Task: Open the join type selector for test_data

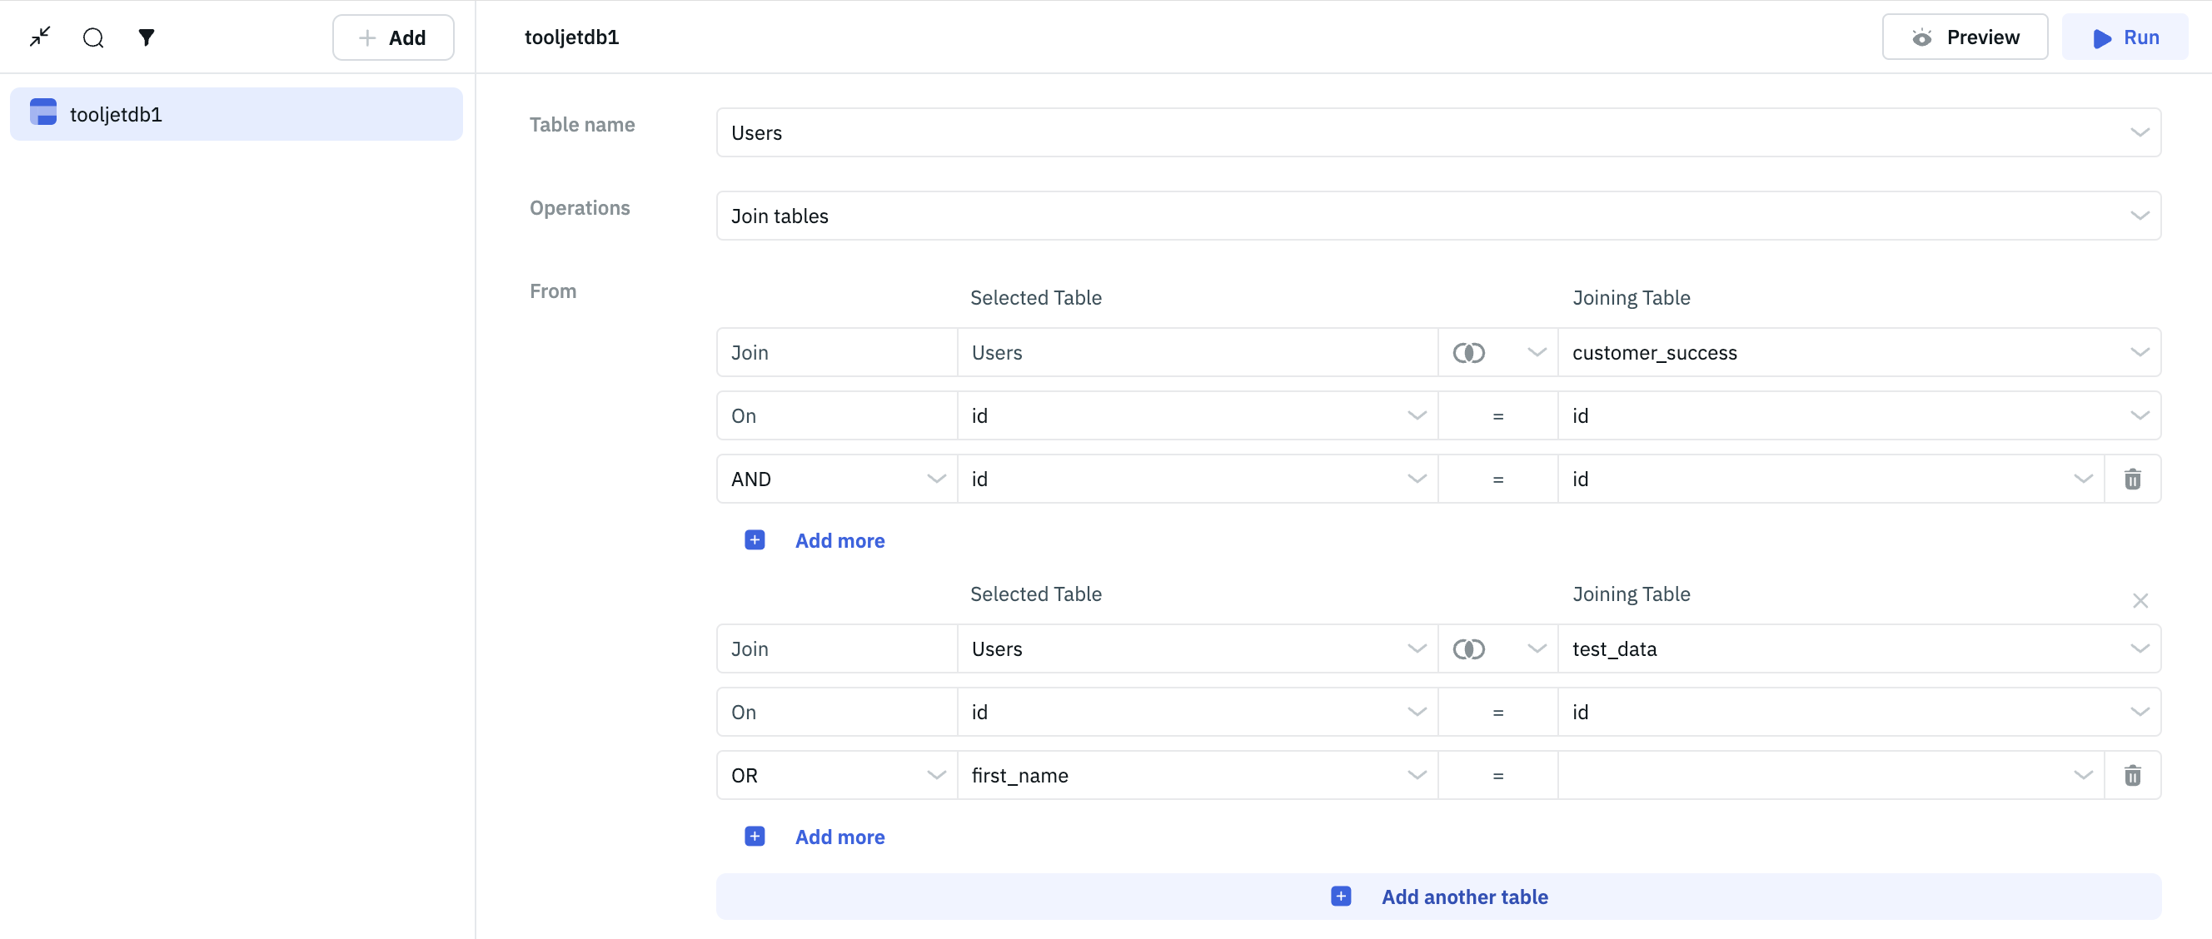Action: [1497, 648]
